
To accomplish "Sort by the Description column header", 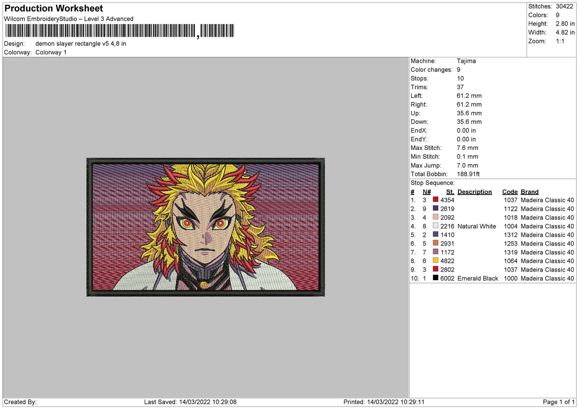I will pos(475,191).
